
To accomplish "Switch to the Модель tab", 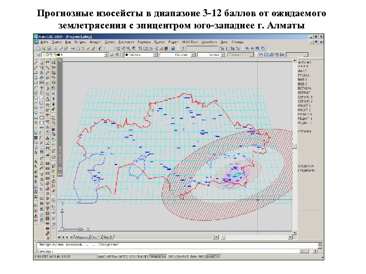I will point(82,237).
